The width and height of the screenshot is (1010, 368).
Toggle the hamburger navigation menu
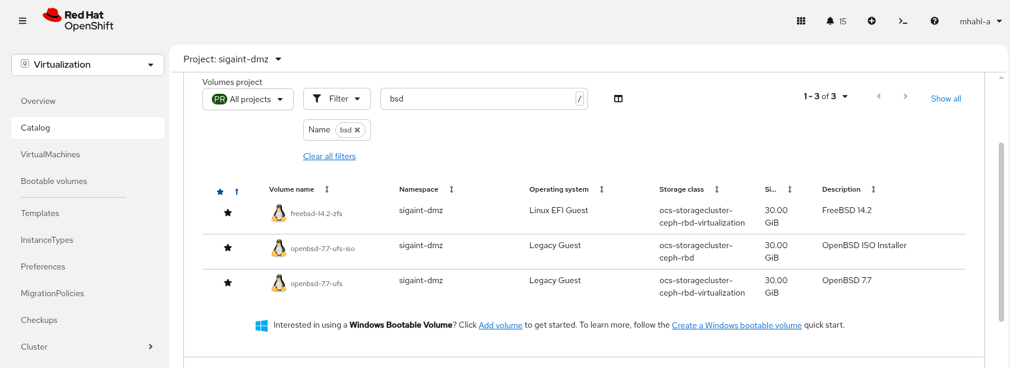point(23,21)
